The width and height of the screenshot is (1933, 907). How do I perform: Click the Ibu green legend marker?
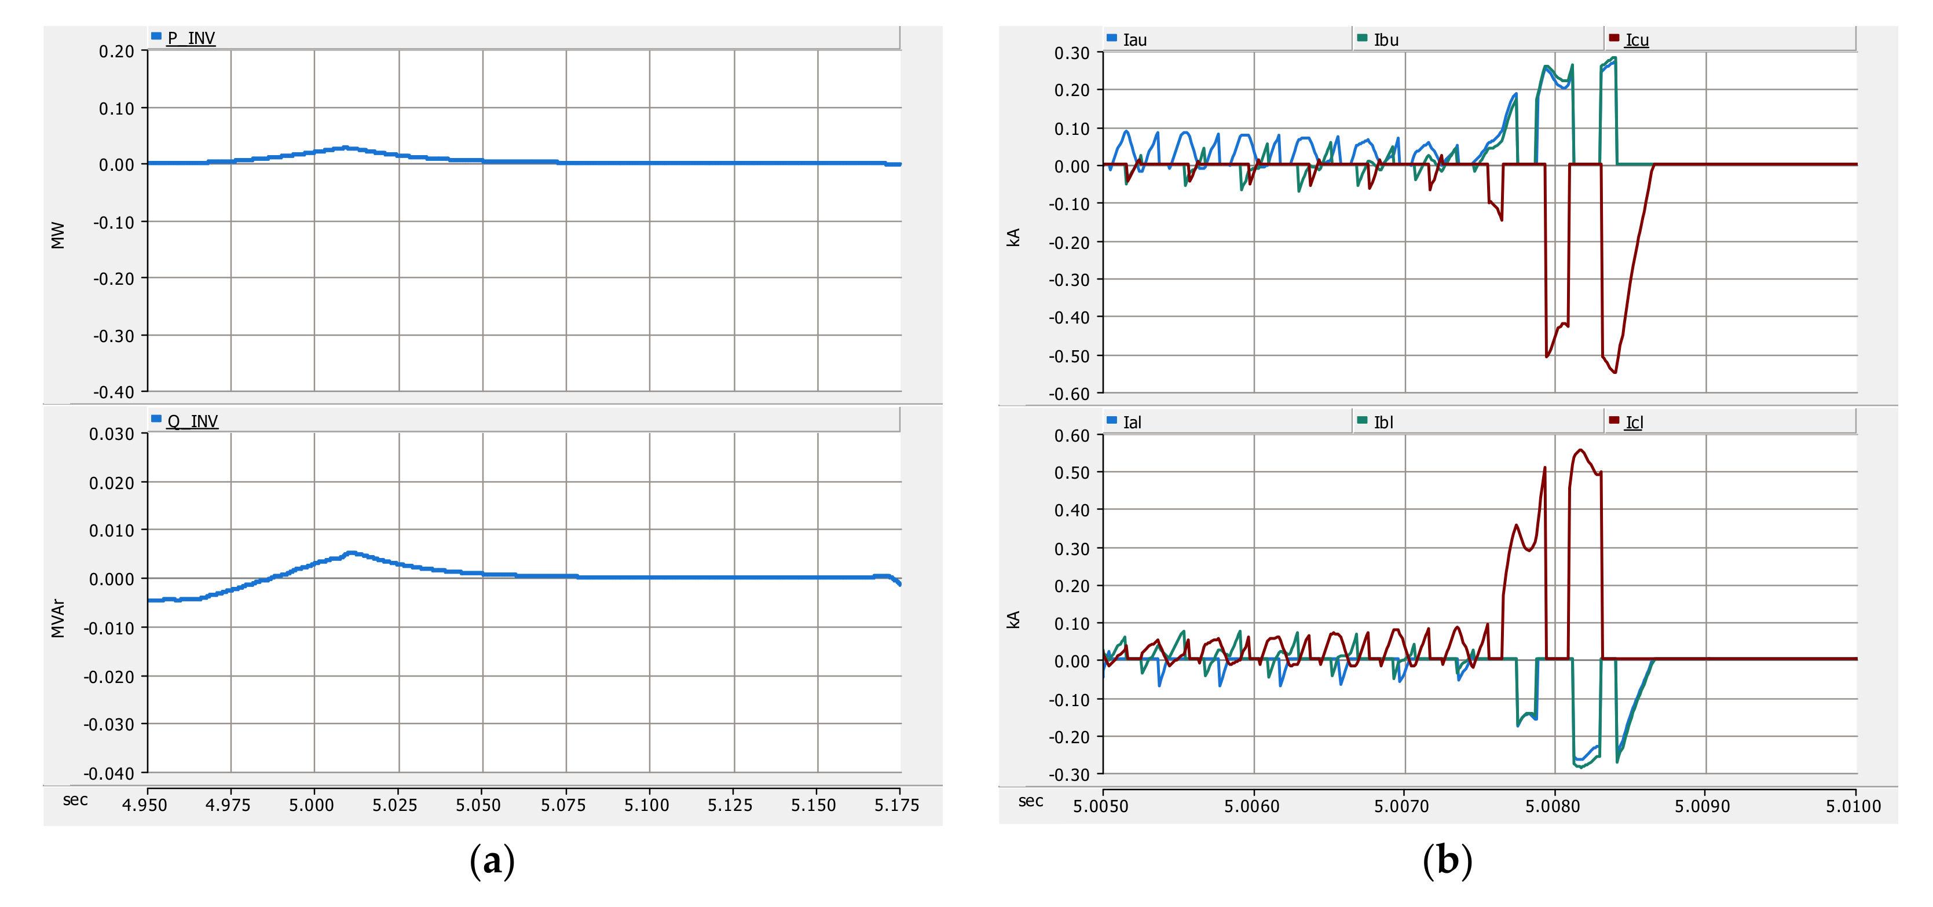coord(1362,38)
